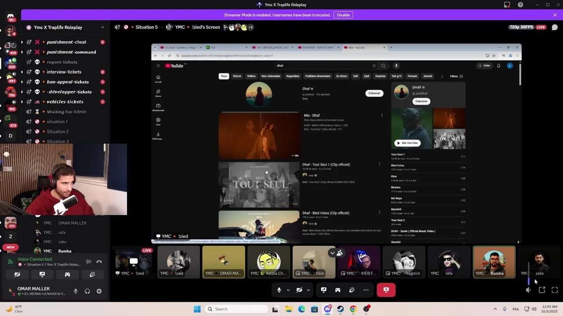Image resolution: width=563 pixels, height=316 pixels.
Task: Open Windows Start menu
Action: pos(197,309)
